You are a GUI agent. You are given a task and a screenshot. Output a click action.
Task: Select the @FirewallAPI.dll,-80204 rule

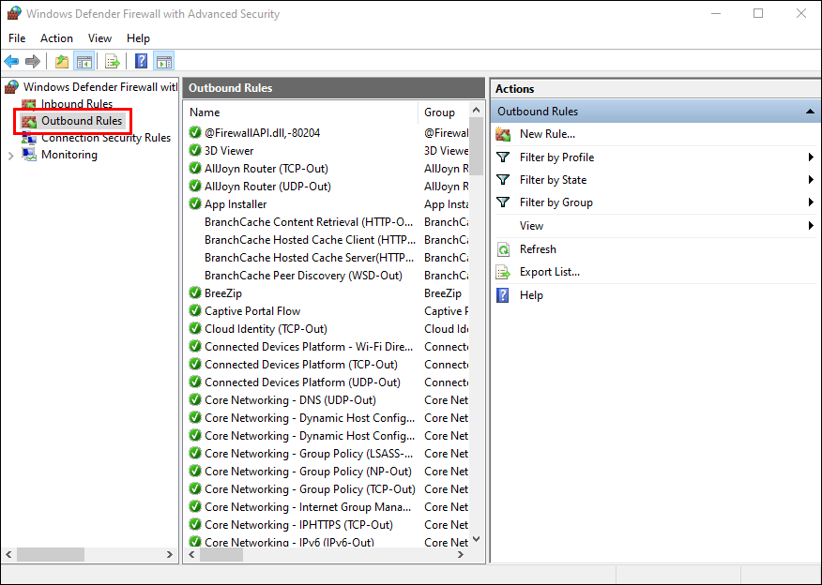[262, 132]
